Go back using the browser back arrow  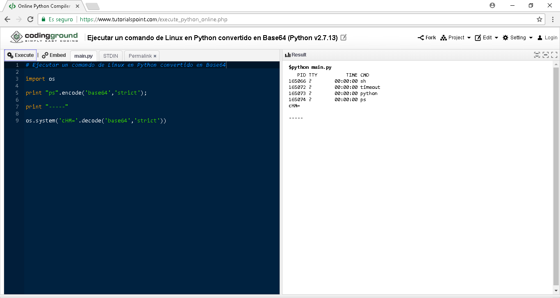tap(7, 19)
